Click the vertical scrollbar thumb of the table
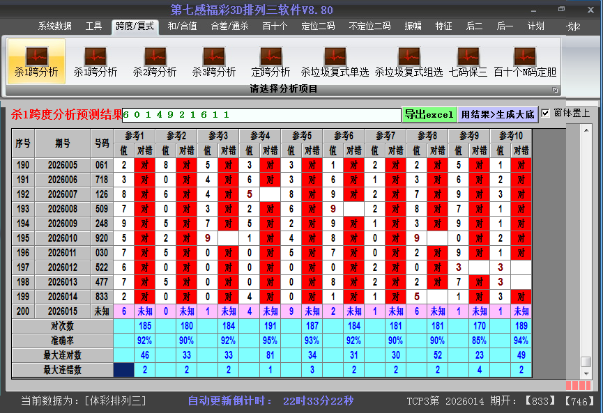This screenshot has width=603, height=413. coord(586,361)
